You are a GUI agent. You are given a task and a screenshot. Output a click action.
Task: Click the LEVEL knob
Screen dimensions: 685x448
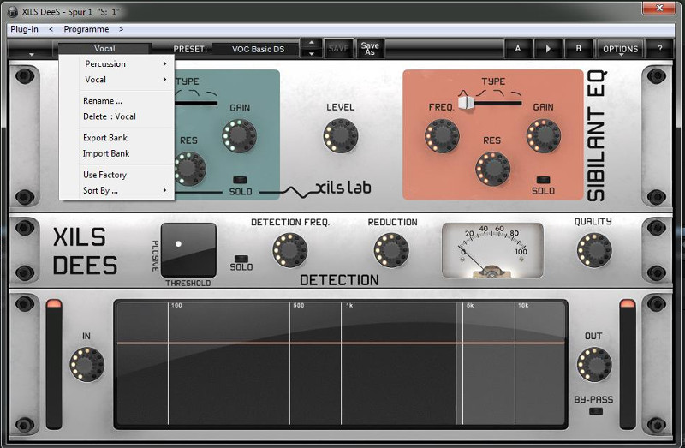tap(340, 136)
